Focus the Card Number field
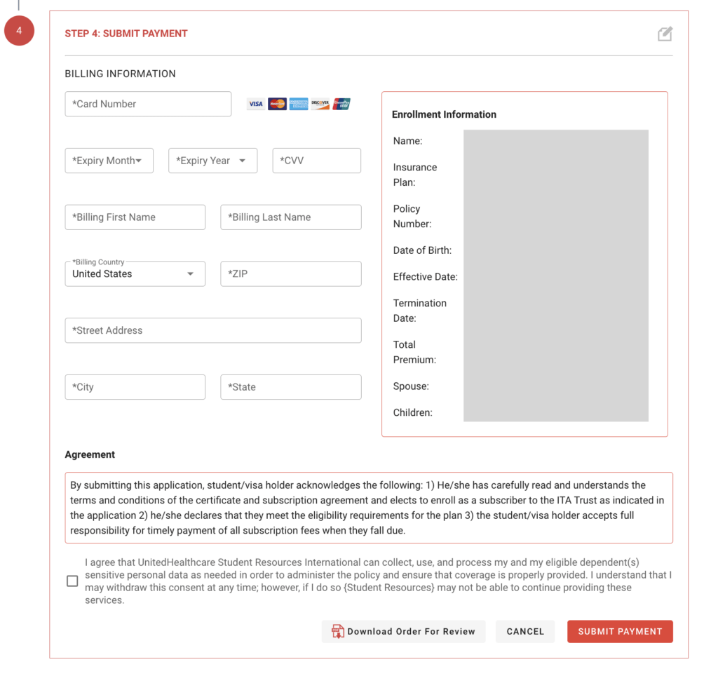The image size is (718, 676). (x=148, y=104)
